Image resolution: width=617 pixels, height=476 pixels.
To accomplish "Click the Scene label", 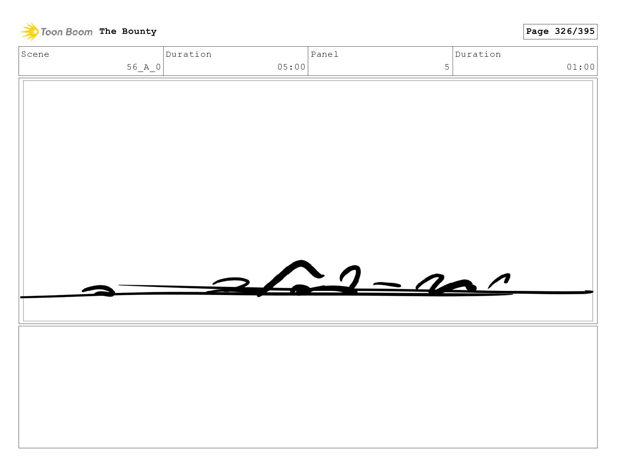I will [x=35, y=54].
